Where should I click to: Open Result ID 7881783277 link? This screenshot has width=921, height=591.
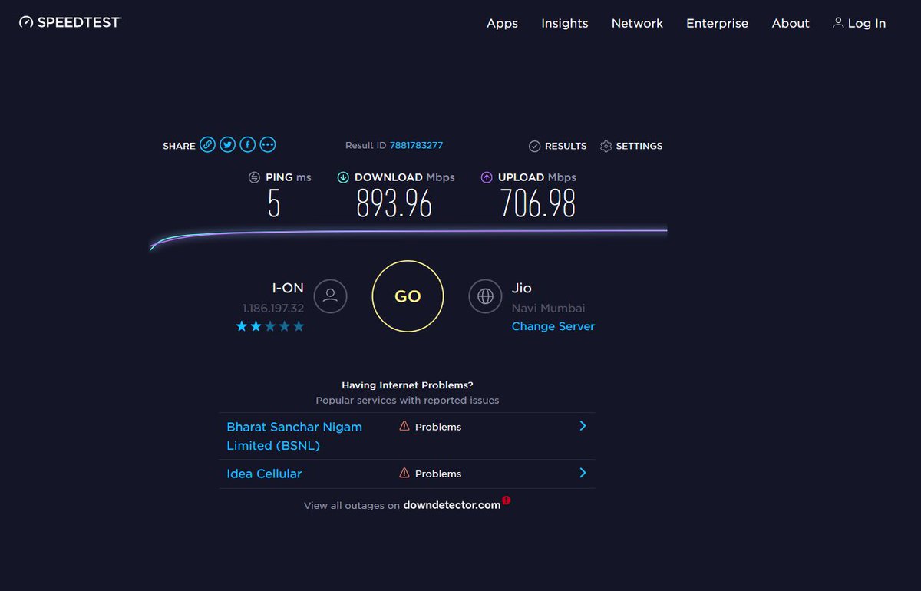tap(415, 144)
